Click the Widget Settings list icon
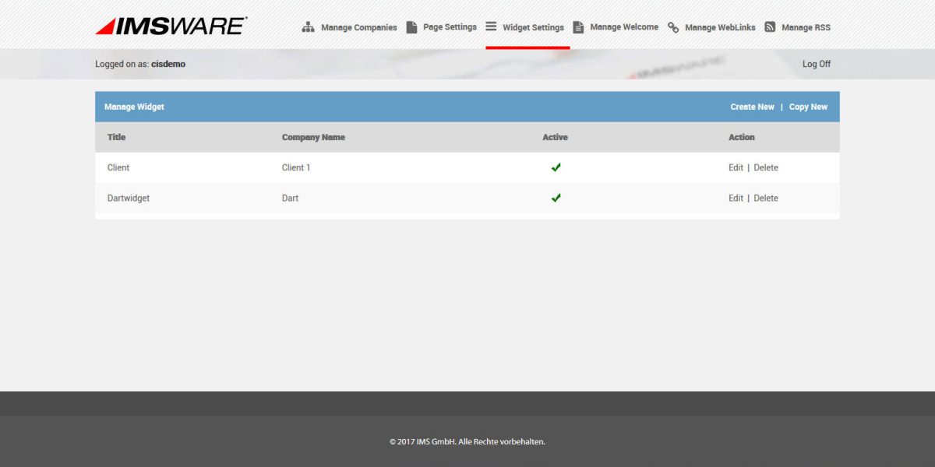935x467 pixels. tap(491, 26)
